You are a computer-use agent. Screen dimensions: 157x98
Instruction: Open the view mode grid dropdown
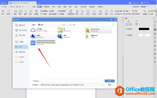[x=74, y=25]
